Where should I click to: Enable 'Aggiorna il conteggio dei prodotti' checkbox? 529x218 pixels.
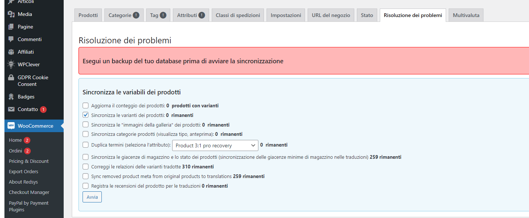tap(86, 105)
